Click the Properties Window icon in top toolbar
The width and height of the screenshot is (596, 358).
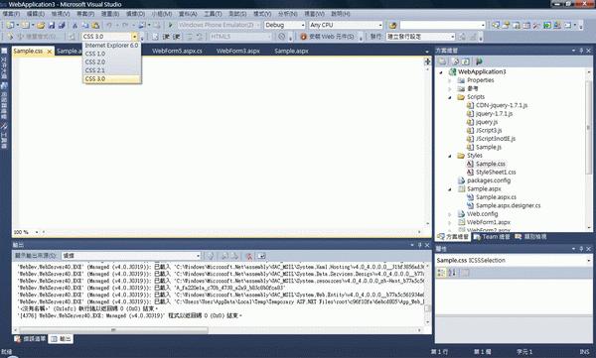click(506, 26)
